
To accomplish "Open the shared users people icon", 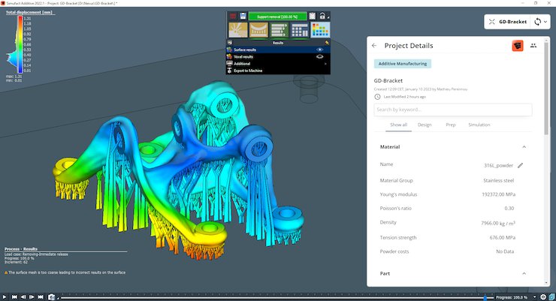I will point(533,46).
